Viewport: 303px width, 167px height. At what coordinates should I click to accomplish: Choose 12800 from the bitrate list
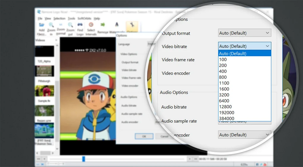[245, 106]
